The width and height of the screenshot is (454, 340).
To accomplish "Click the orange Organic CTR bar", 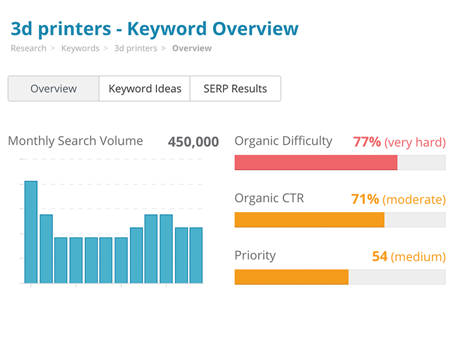I will (309, 220).
